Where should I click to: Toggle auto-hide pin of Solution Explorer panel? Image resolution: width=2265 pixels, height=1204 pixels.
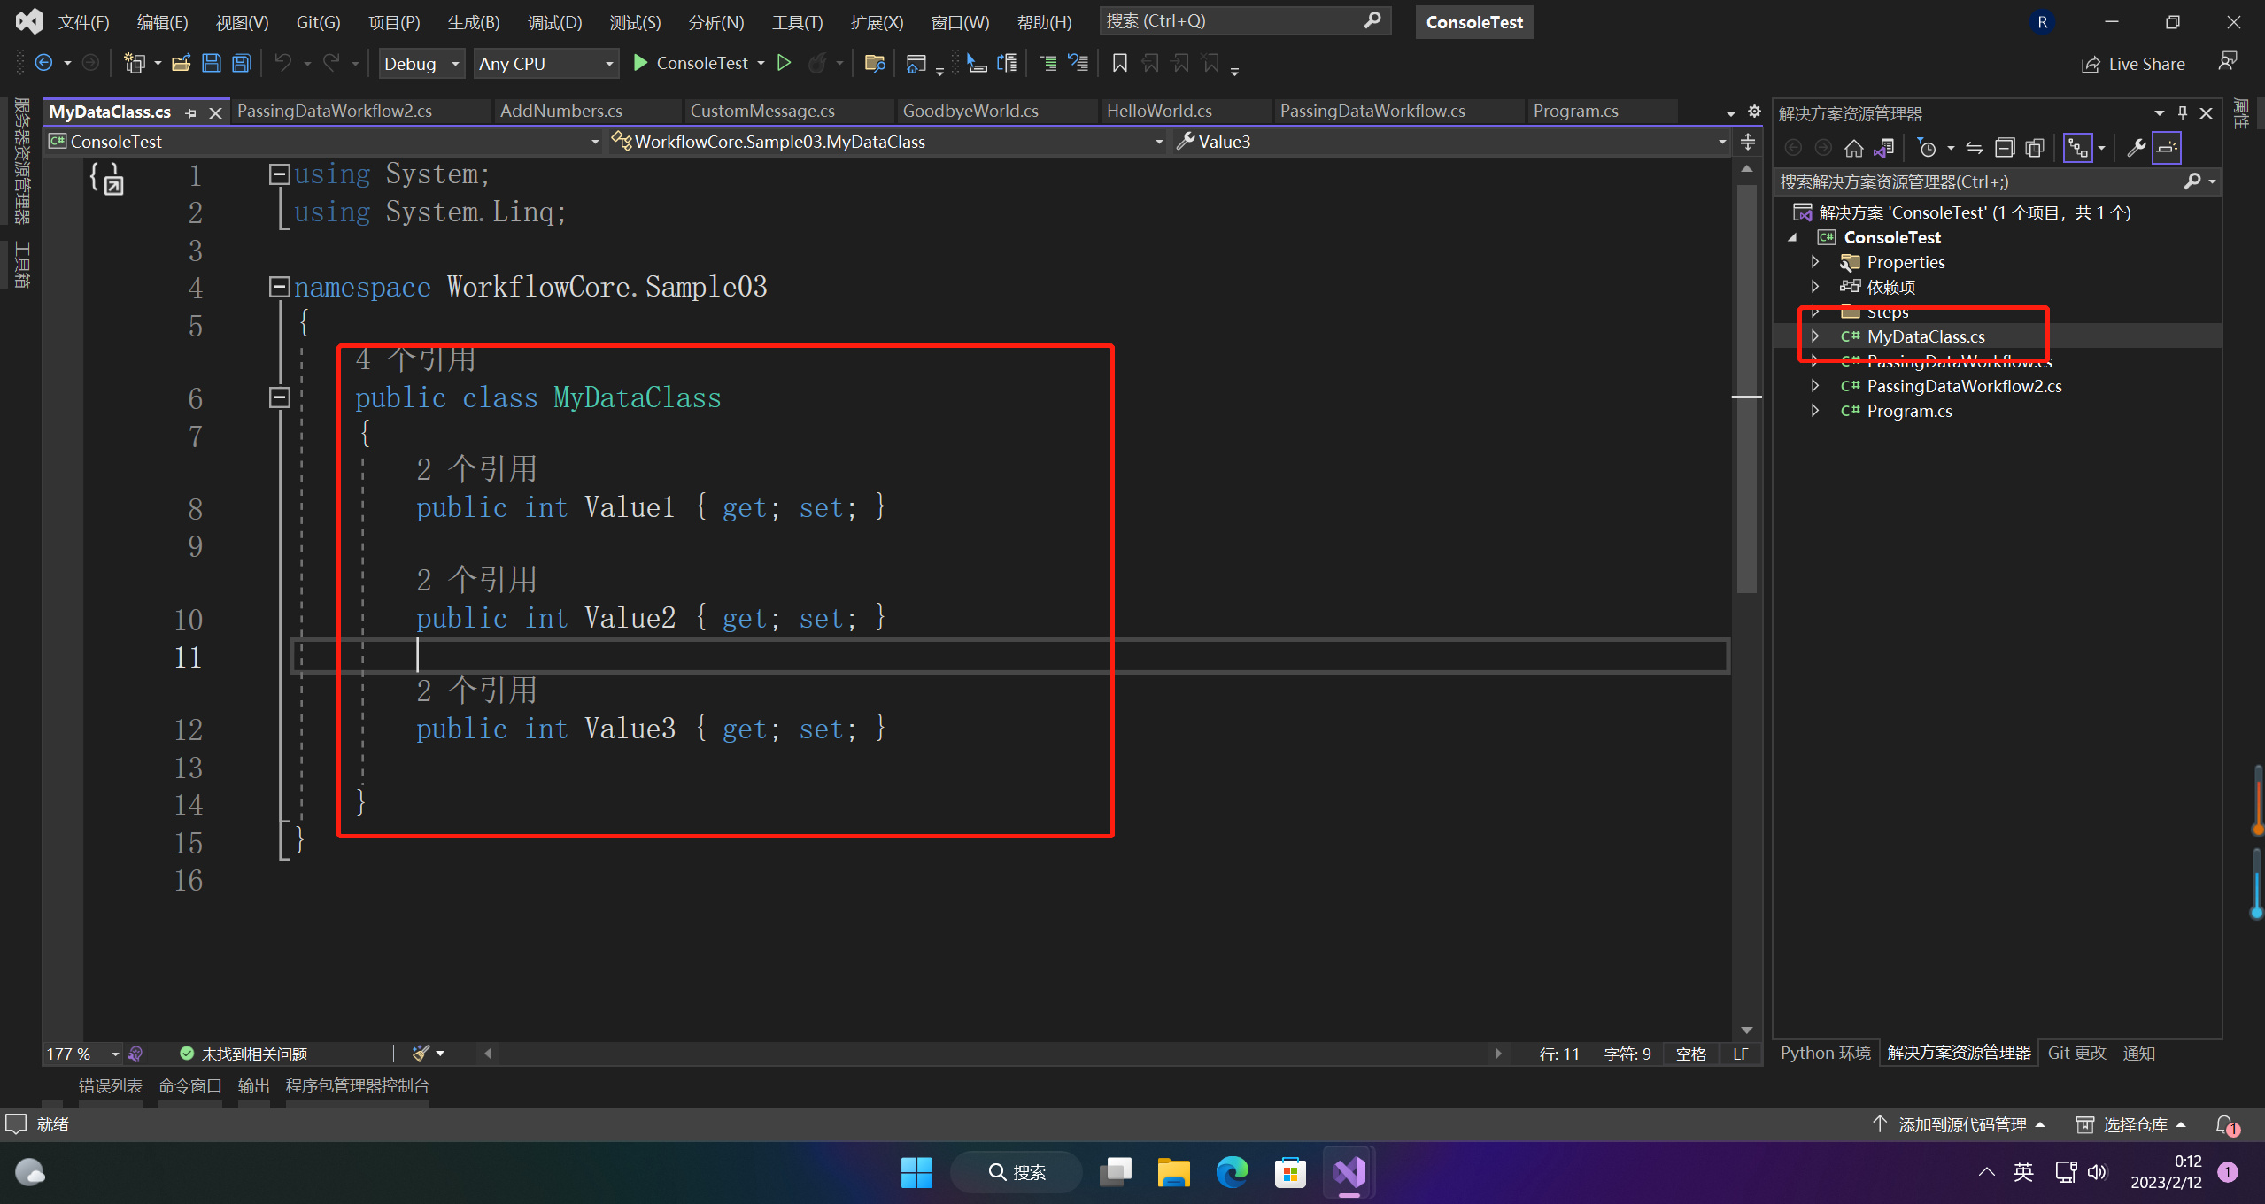pos(2183,113)
